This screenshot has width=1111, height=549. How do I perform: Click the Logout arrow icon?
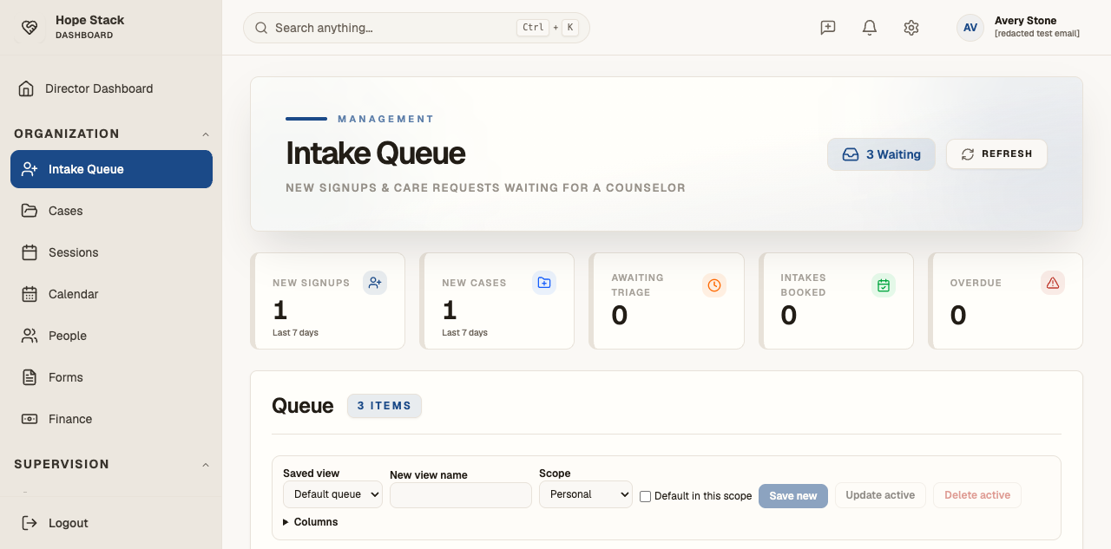(x=30, y=523)
